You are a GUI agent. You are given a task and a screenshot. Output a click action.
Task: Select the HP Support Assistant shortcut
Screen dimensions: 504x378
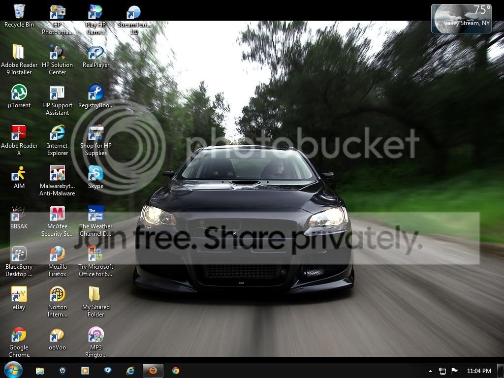tap(57, 100)
